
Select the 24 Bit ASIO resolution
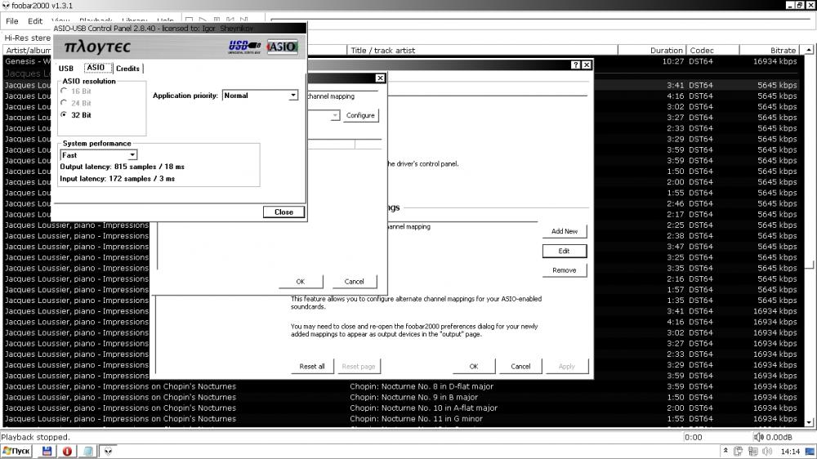point(65,103)
